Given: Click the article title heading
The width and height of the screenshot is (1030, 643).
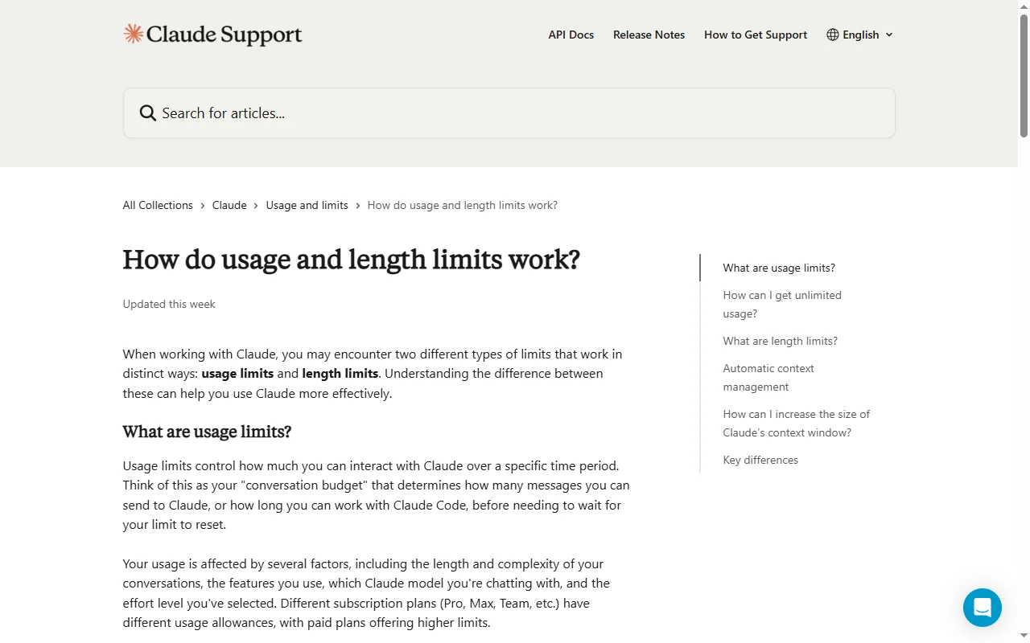Looking at the screenshot, I should pyautogui.click(x=352, y=260).
